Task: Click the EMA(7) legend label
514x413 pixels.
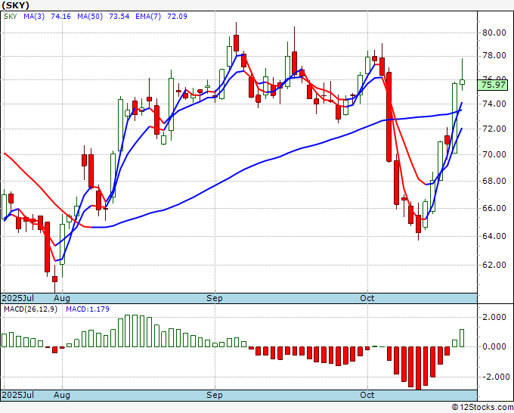Action: tap(148, 17)
